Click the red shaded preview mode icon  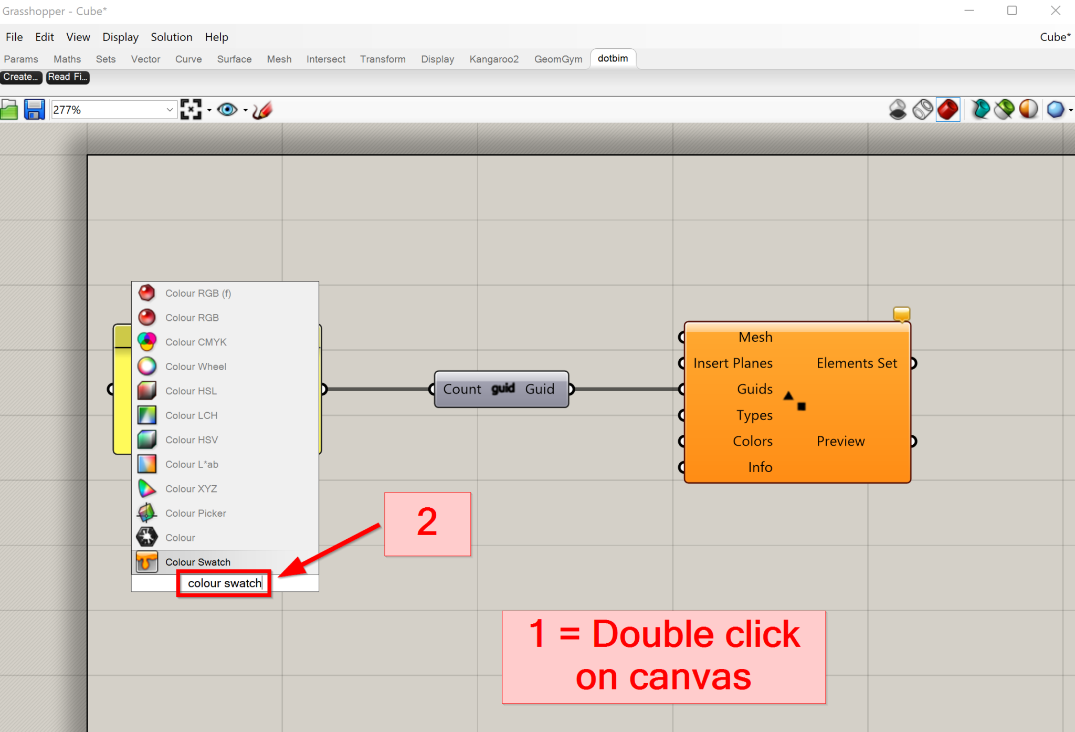pos(948,109)
